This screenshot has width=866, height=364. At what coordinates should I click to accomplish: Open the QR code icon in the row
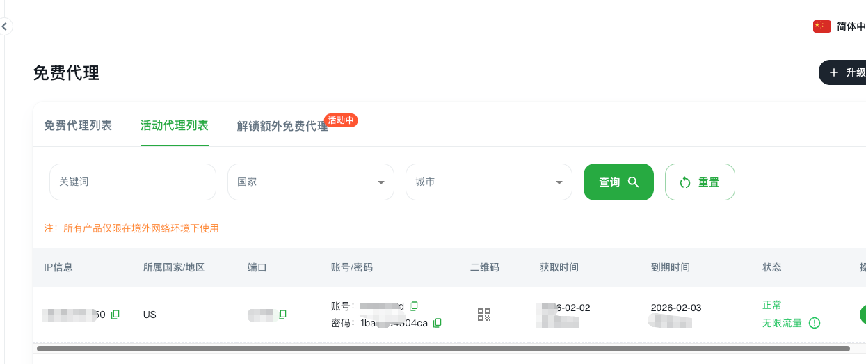point(484,315)
